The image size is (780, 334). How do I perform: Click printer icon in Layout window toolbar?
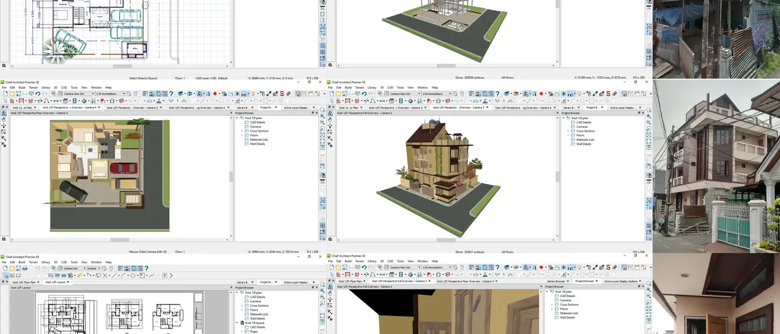click(25, 268)
